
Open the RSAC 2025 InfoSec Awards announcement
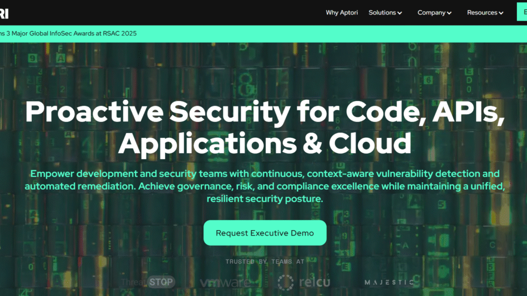click(x=68, y=33)
